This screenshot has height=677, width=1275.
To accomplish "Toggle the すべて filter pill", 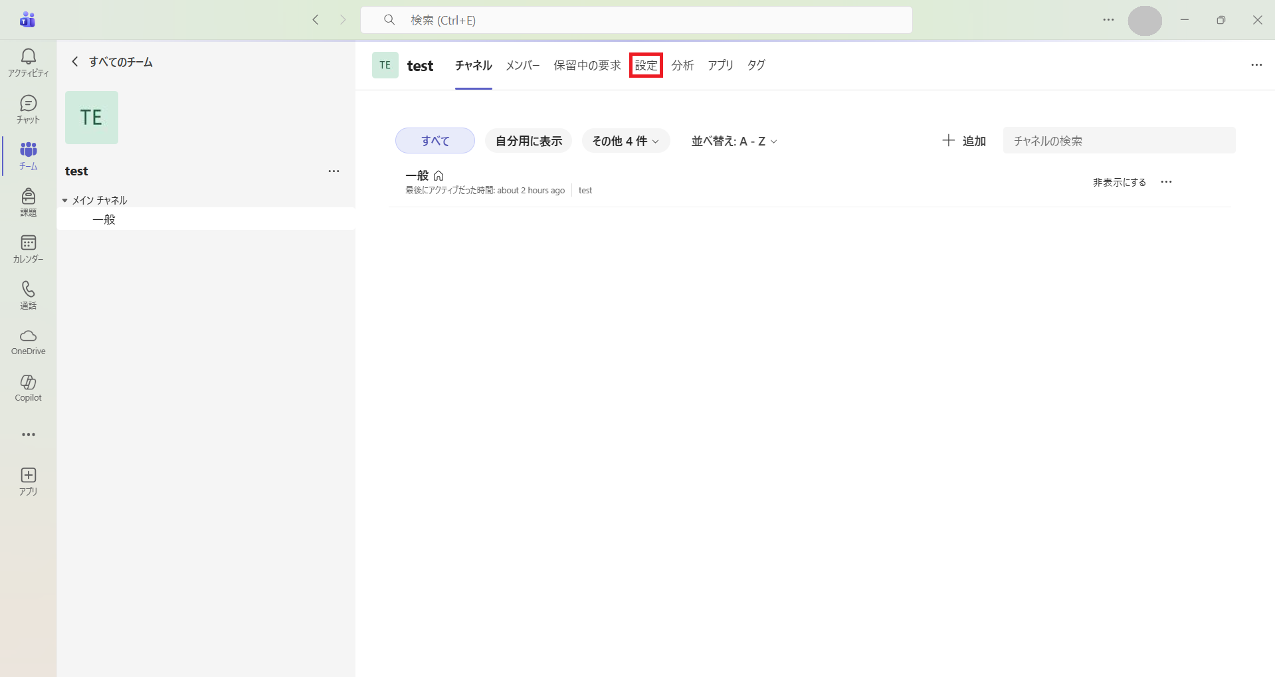I will pos(435,141).
